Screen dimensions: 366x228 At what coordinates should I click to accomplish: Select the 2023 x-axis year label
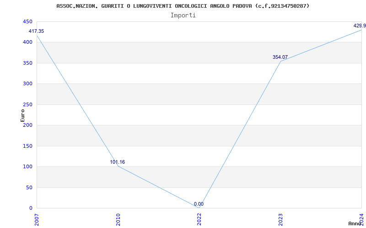coord(280,219)
